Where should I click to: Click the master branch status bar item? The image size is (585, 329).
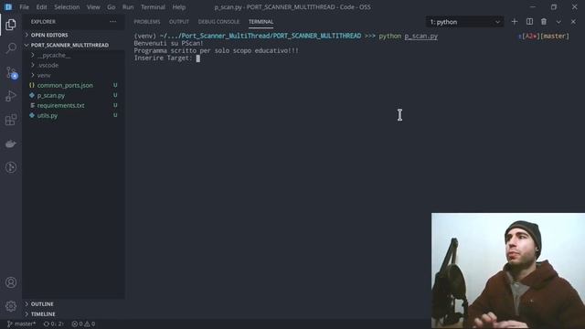pos(21,324)
